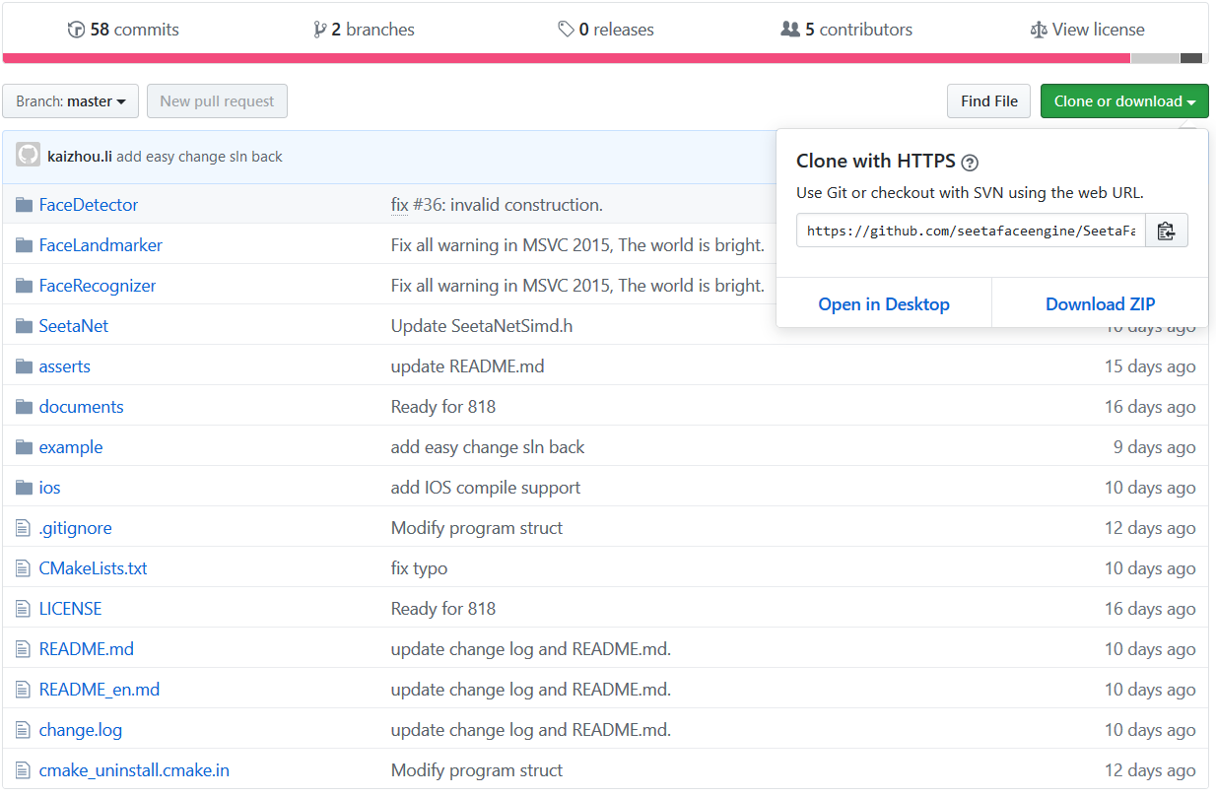1216x796 pixels.
Task: Click the Download ZIP link
Action: (1100, 304)
